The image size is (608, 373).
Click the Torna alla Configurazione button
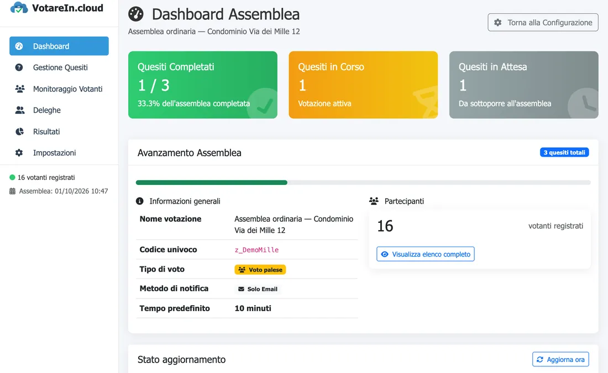click(543, 23)
